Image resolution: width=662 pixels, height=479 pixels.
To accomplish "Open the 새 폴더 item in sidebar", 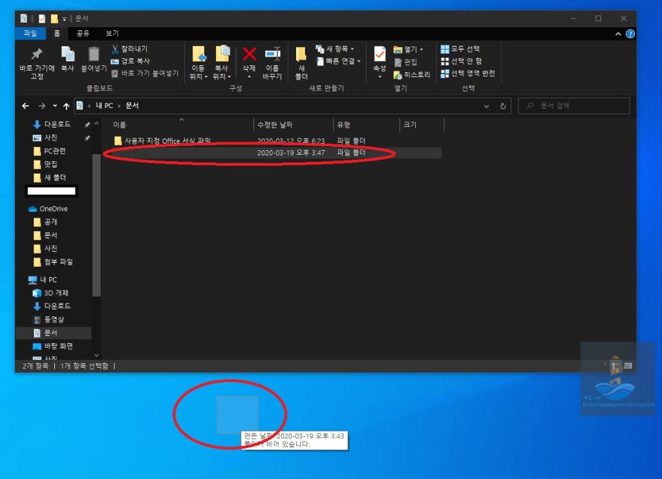I will click(49, 177).
